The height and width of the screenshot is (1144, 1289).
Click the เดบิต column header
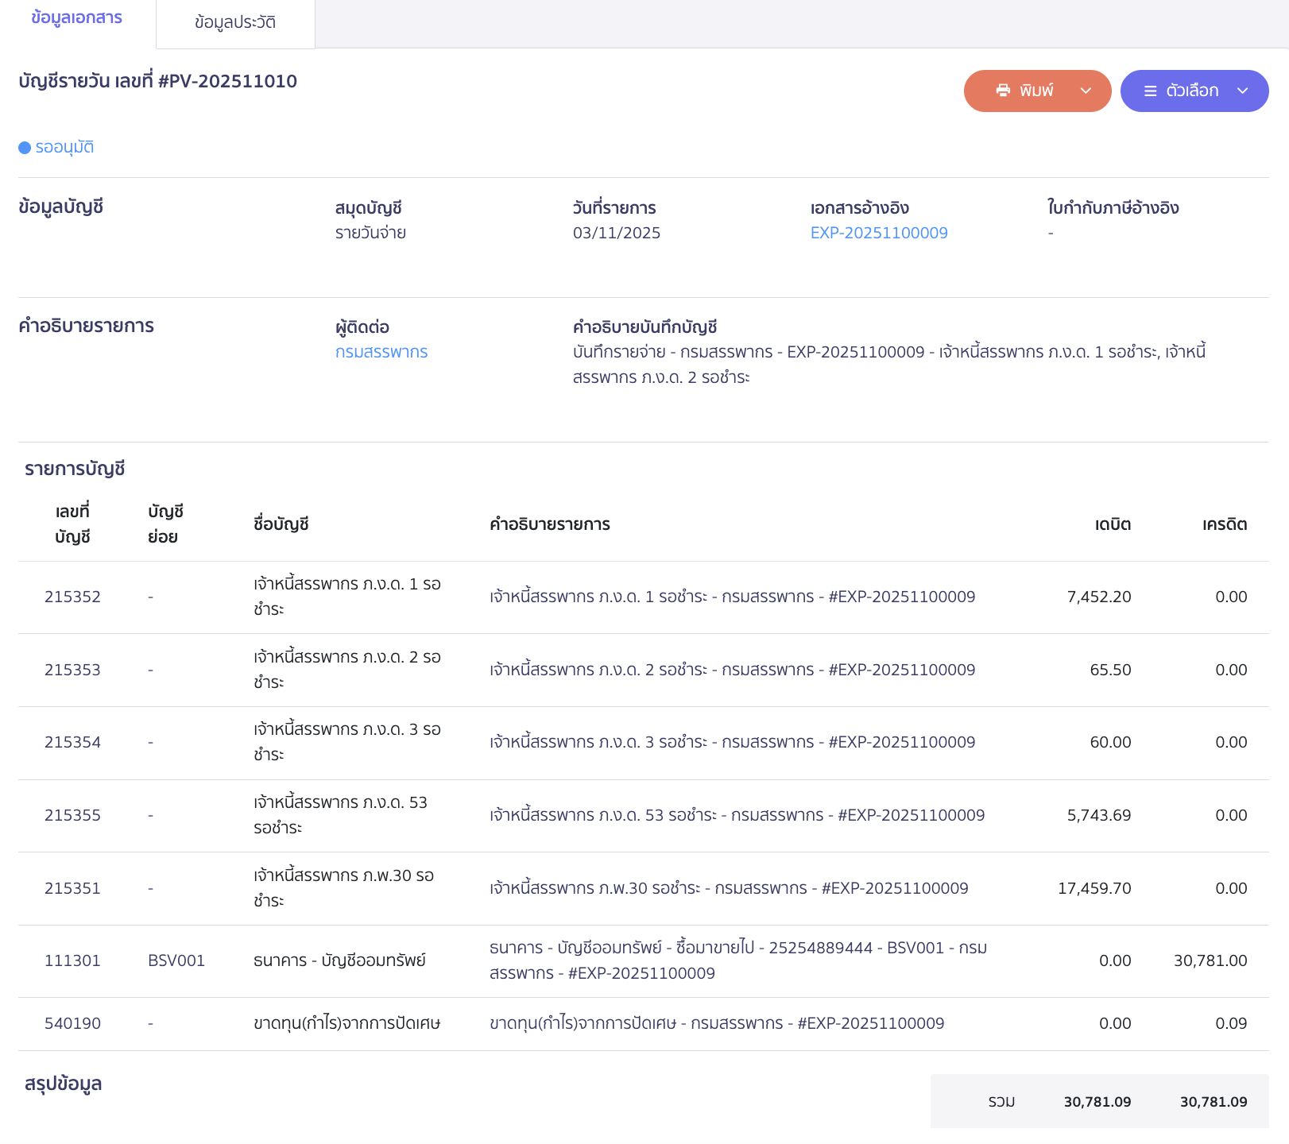[1112, 524]
